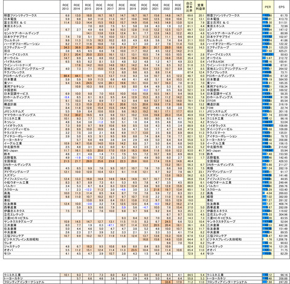Select the ROE 2017 column header
Viewport: 290px width, 284px height.
click(111, 7)
